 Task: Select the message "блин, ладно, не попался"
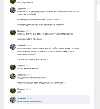[x=29, y=101]
